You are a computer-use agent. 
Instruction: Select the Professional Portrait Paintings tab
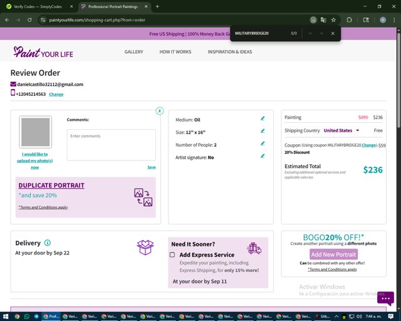click(113, 7)
